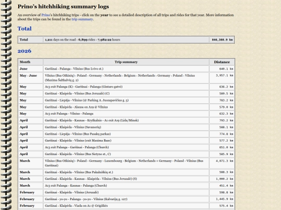This screenshot has height=210, width=281.
Task: Click the 577.2 km distance cell
Action: coord(222,141)
